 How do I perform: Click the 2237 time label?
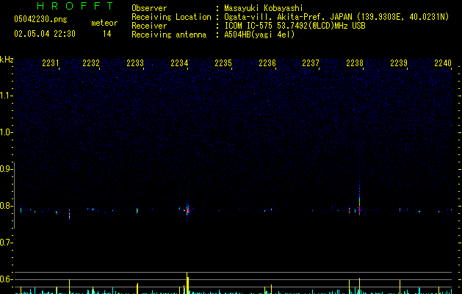(311, 63)
